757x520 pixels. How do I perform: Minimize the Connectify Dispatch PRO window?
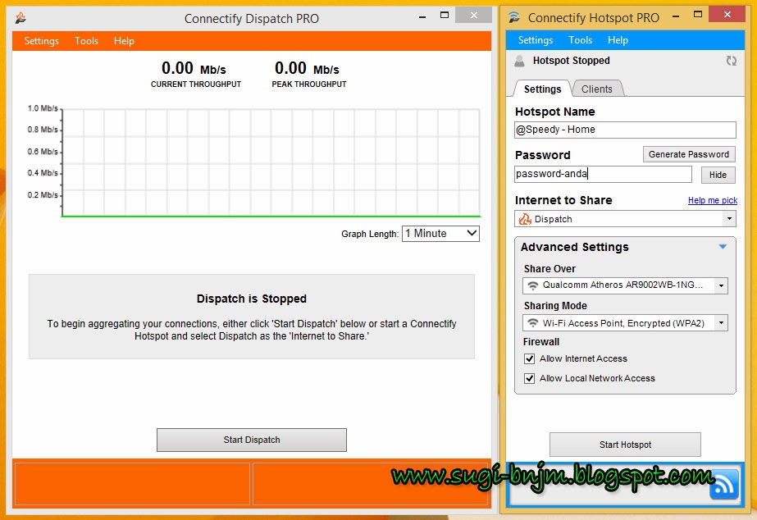click(x=422, y=16)
